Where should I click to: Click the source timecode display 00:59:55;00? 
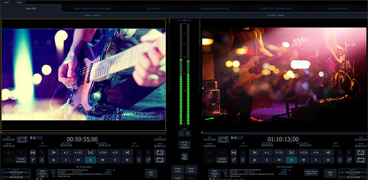click(x=82, y=139)
